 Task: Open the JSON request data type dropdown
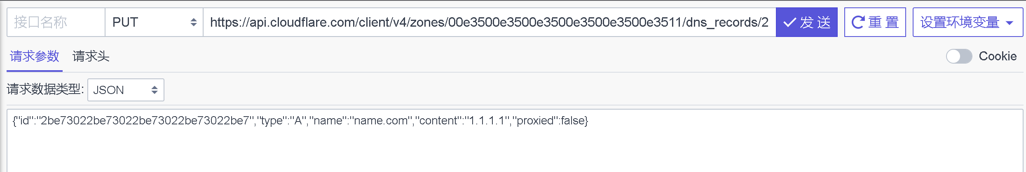pos(126,90)
